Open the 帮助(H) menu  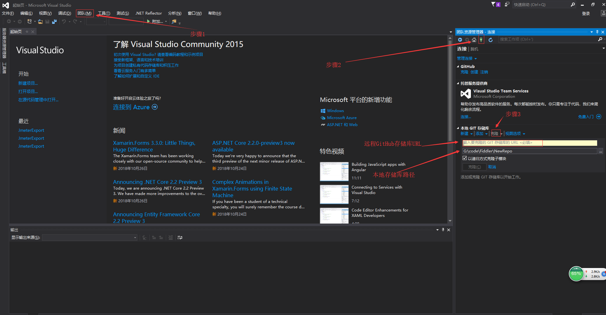click(215, 13)
